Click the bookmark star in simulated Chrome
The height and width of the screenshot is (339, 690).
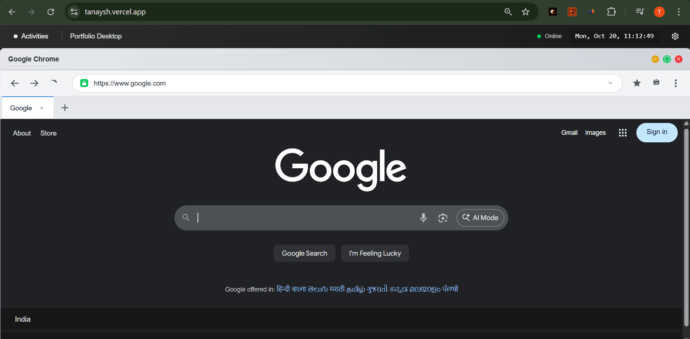(637, 83)
